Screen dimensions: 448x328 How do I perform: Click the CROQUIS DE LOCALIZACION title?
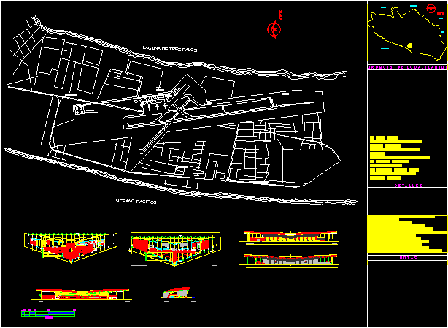click(x=407, y=66)
